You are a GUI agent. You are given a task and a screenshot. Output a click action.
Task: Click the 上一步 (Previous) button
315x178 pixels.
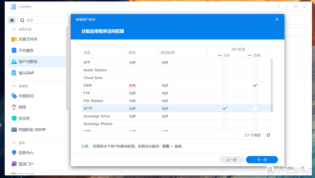tap(231, 159)
